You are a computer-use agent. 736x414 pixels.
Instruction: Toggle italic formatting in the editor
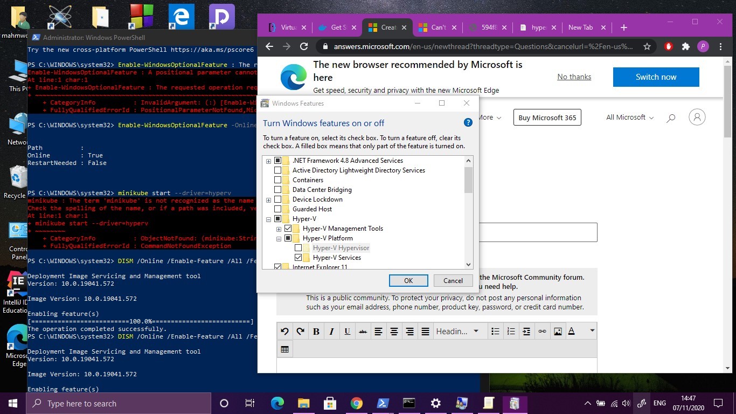(332, 332)
